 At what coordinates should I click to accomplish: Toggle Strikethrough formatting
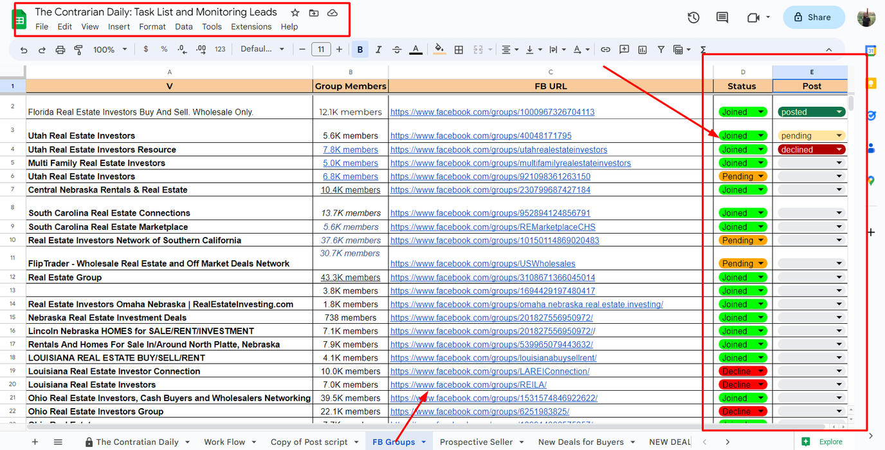coord(397,50)
